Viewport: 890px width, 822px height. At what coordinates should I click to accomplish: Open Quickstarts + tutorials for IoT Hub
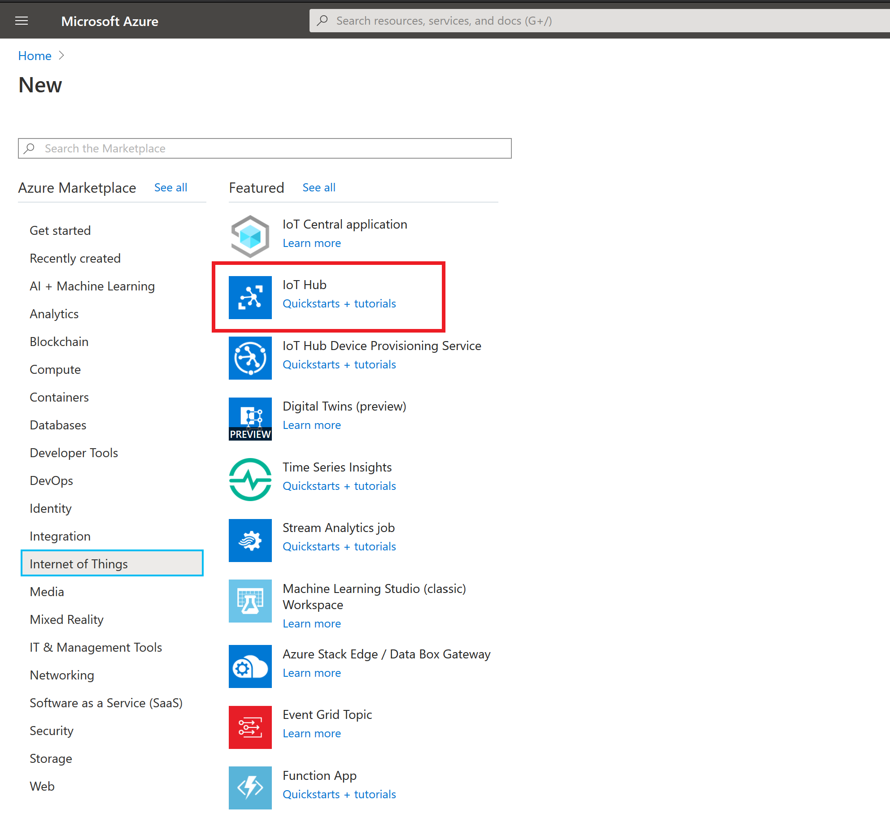339,303
